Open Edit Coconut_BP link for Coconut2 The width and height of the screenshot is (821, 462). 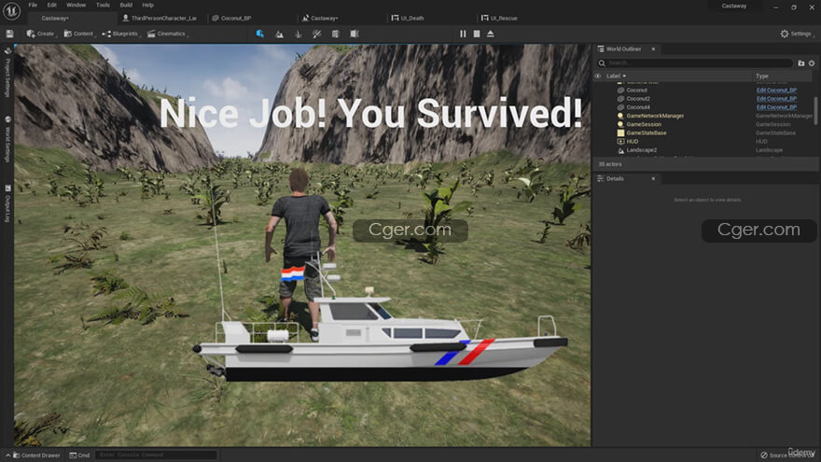776,99
